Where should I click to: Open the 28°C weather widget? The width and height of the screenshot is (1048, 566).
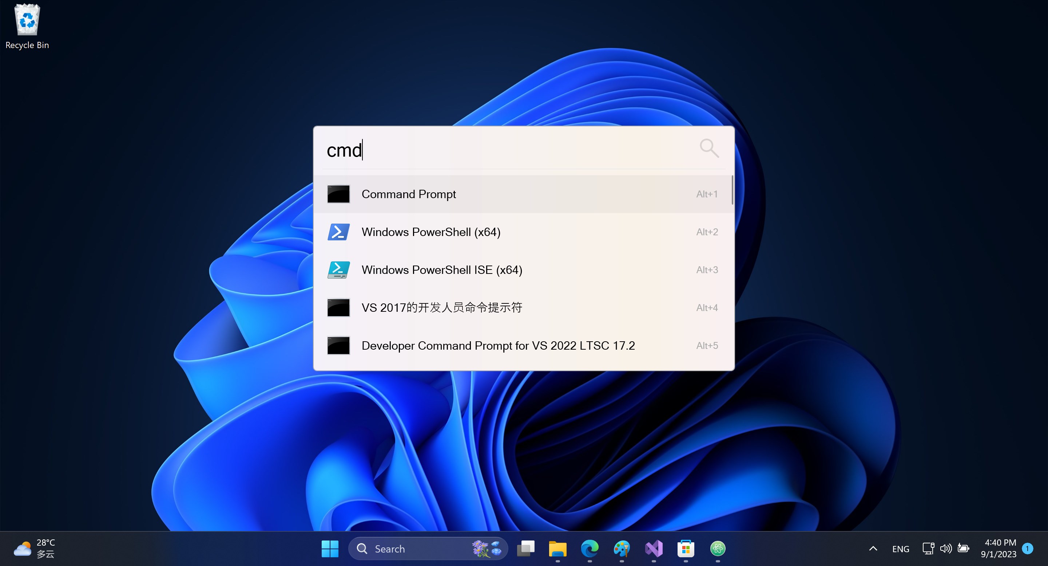coord(35,549)
